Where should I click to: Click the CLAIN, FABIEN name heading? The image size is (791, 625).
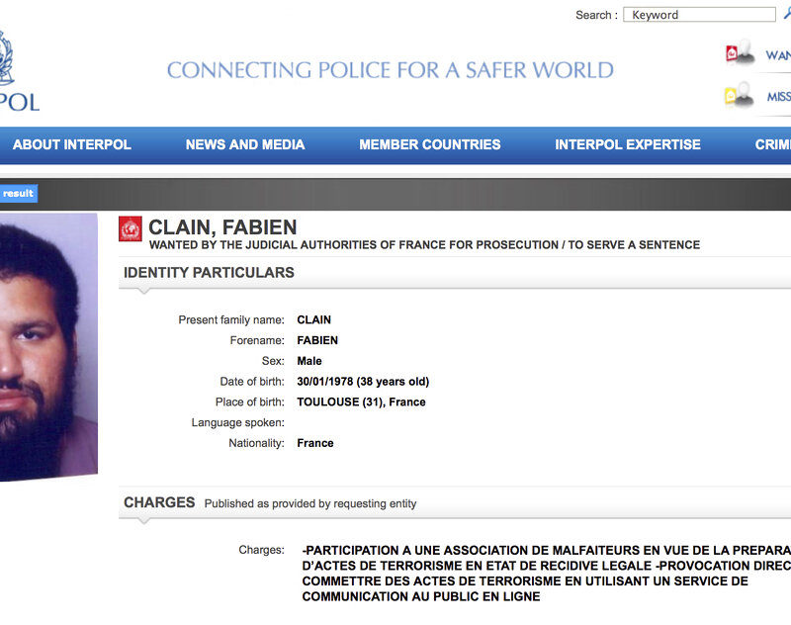click(x=222, y=228)
